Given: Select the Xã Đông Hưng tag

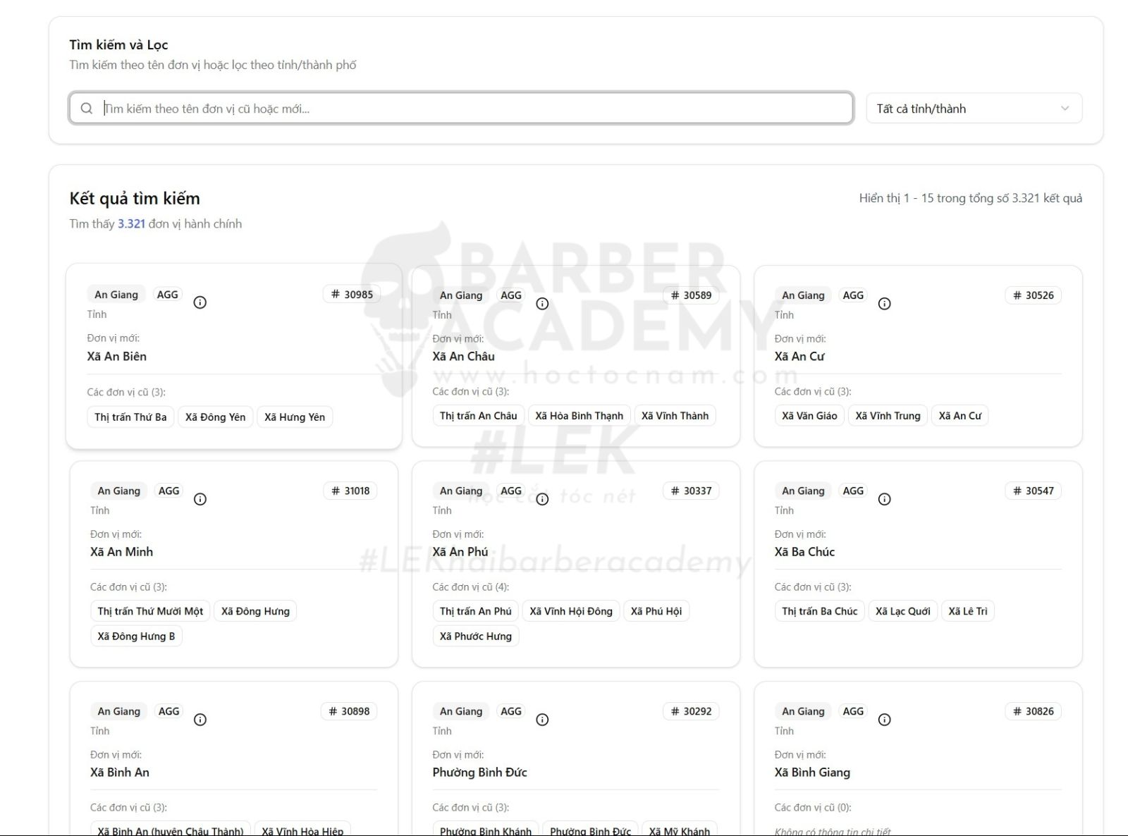Looking at the screenshot, I should pos(255,611).
